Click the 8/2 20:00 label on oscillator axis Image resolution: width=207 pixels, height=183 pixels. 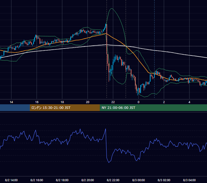(88, 180)
